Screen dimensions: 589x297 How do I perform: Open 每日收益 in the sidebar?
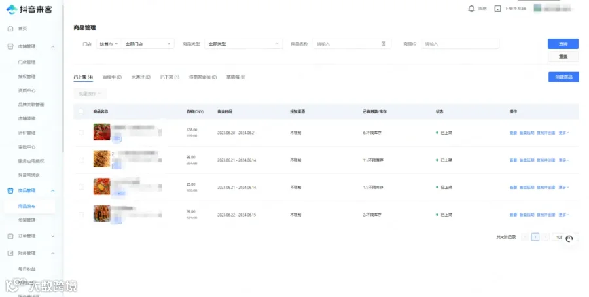(27, 269)
